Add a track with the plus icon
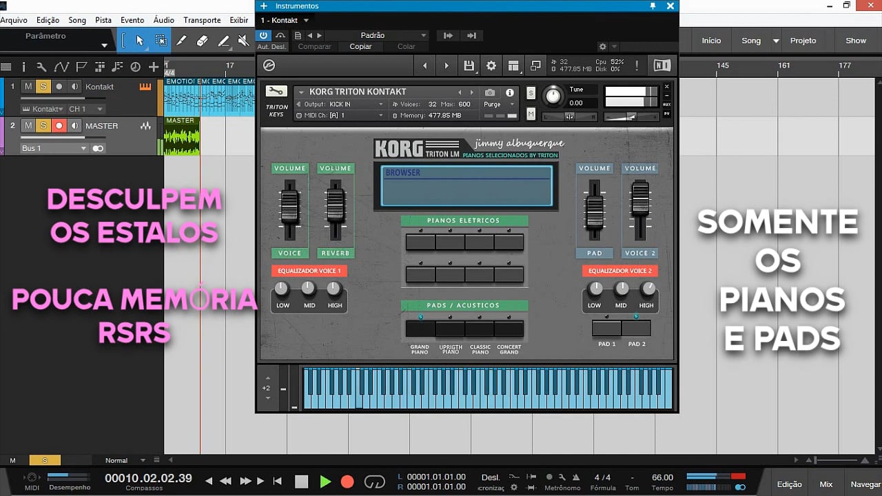The image size is (882, 496). coord(154,67)
